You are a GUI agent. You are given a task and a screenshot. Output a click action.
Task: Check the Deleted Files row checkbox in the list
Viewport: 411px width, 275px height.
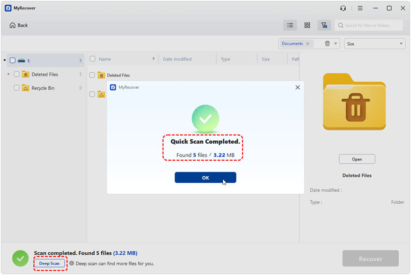92,75
